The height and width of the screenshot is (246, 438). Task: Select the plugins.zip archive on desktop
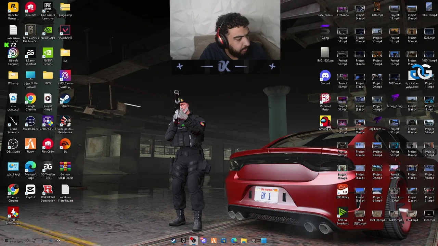click(65, 10)
